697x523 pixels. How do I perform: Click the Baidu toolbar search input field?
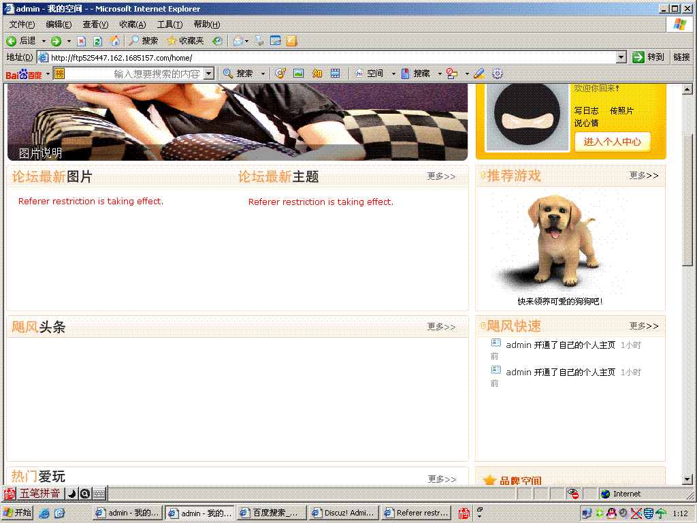135,74
